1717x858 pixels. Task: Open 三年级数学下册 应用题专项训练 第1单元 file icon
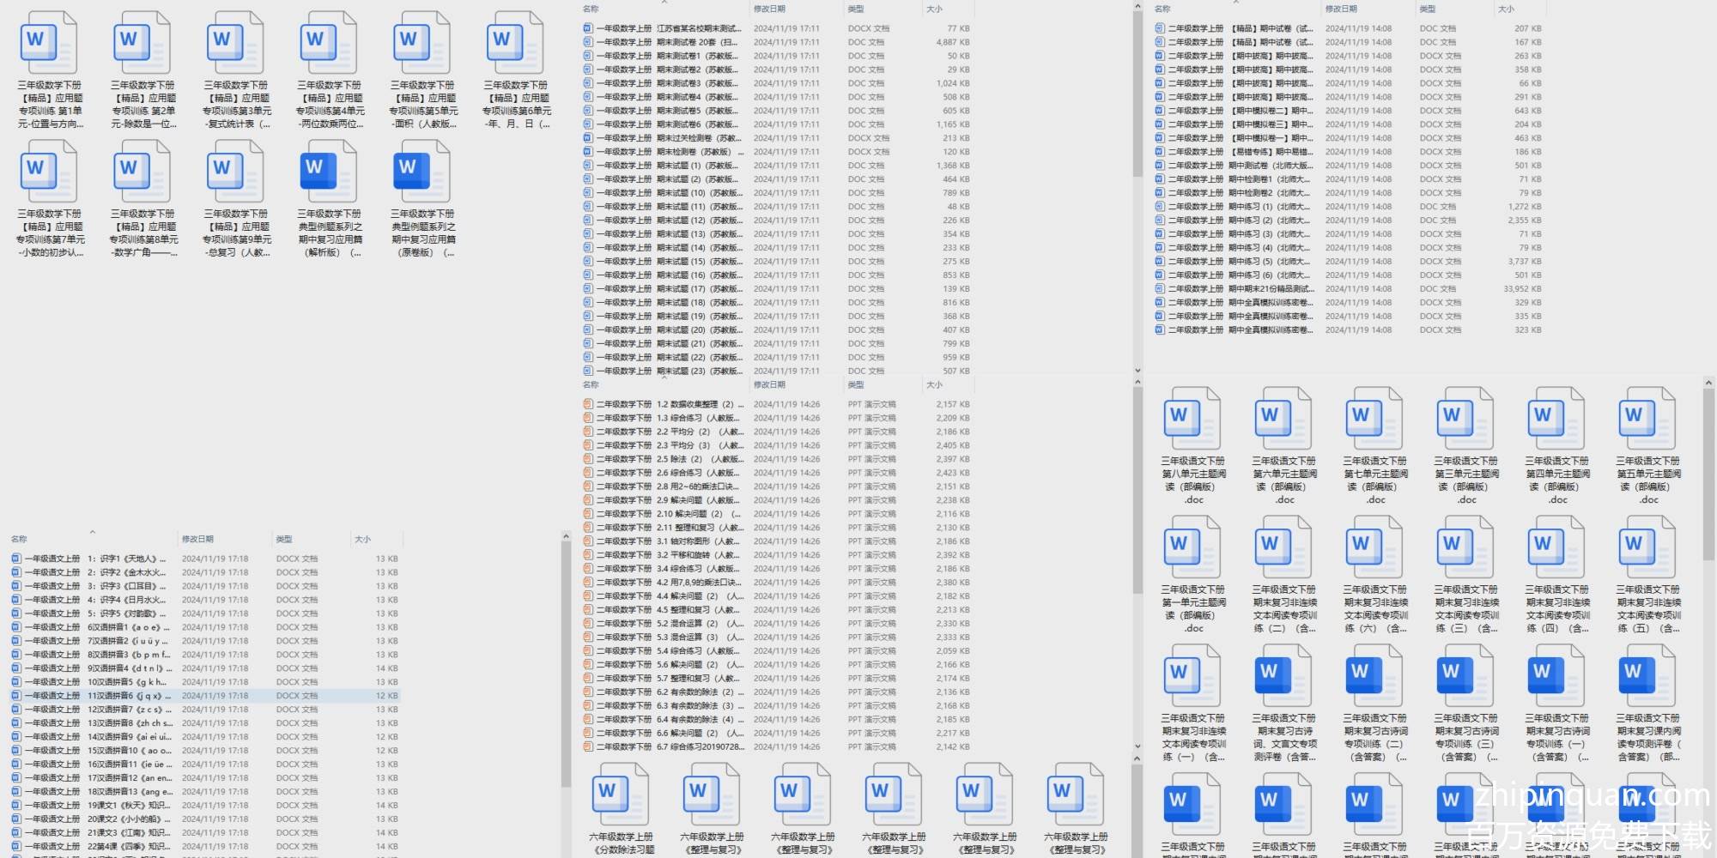(49, 43)
